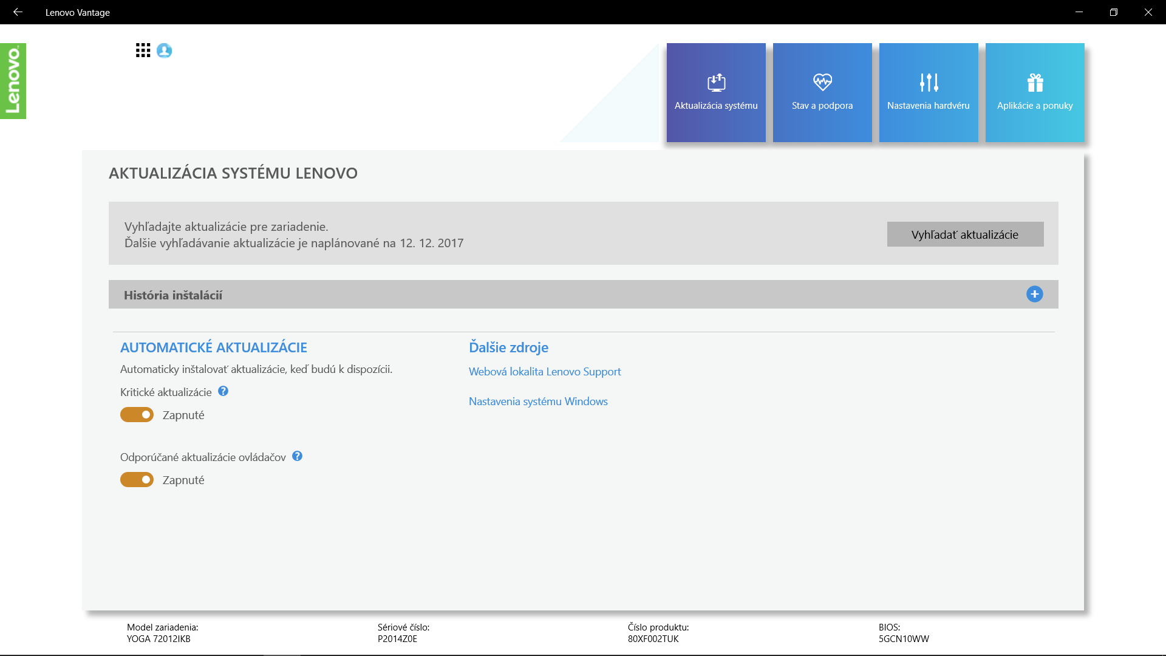
Task: Open the user profile icon
Action: click(x=164, y=50)
